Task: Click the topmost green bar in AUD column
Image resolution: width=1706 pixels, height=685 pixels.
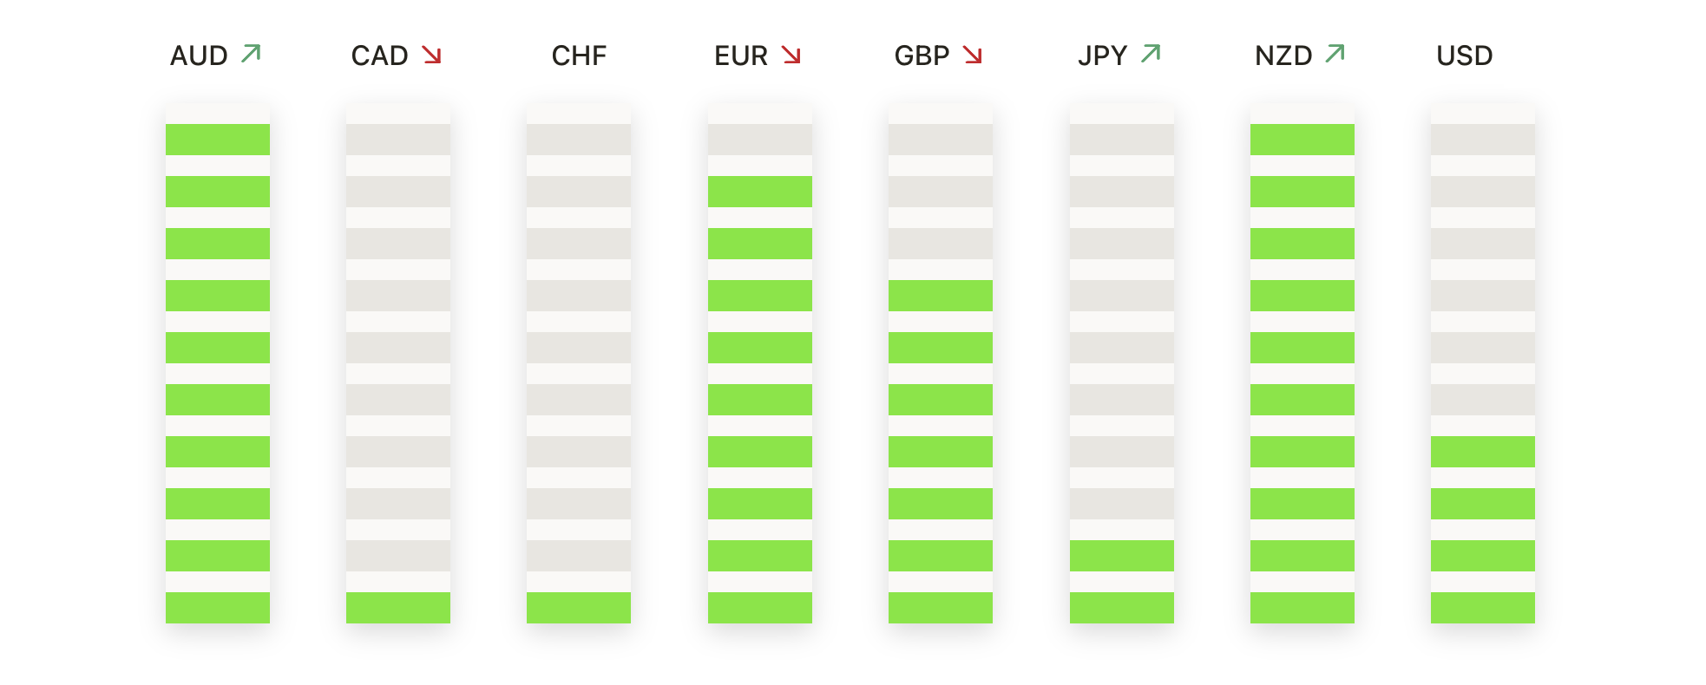Action: 218,140
